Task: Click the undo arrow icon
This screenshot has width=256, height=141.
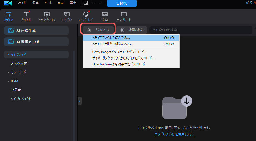Action: (x=93, y=3)
